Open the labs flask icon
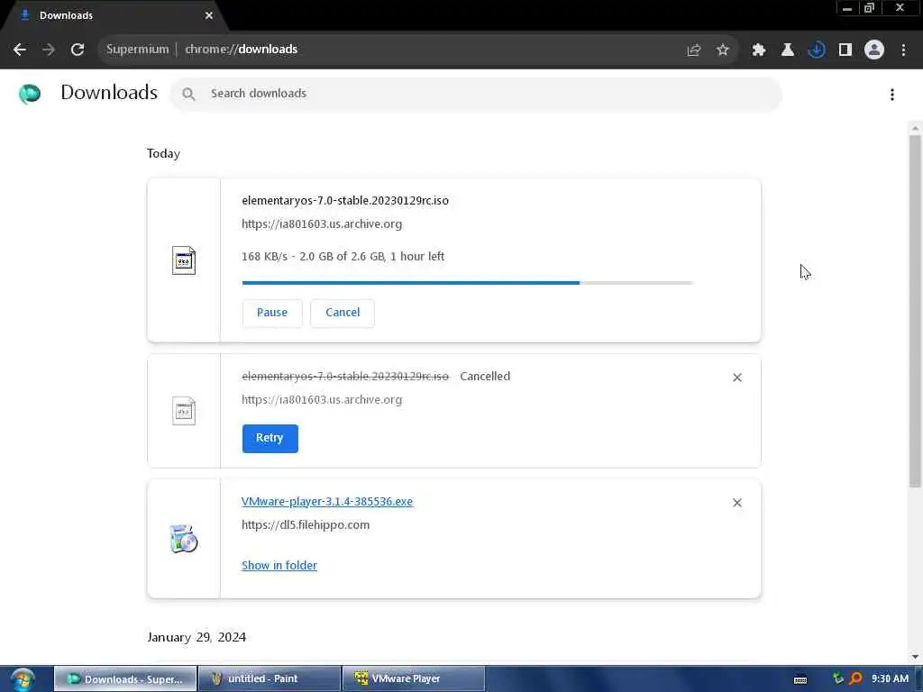The width and height of the screenshot is (923, 692). coord(788,50)
